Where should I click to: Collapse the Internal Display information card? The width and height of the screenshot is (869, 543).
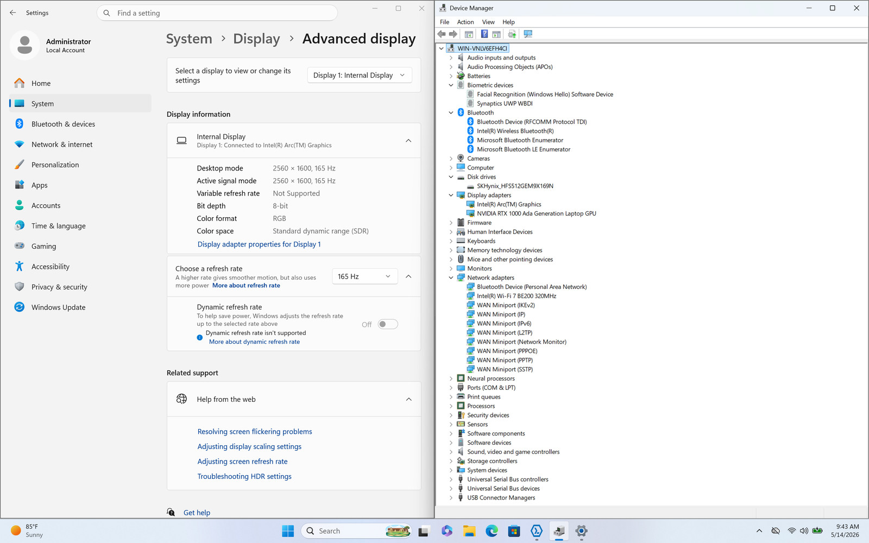point(408,141)
